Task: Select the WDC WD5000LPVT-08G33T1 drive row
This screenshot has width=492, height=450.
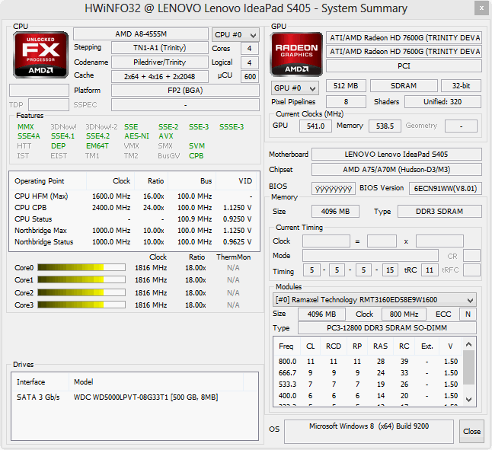Action: tap(135, 397)
